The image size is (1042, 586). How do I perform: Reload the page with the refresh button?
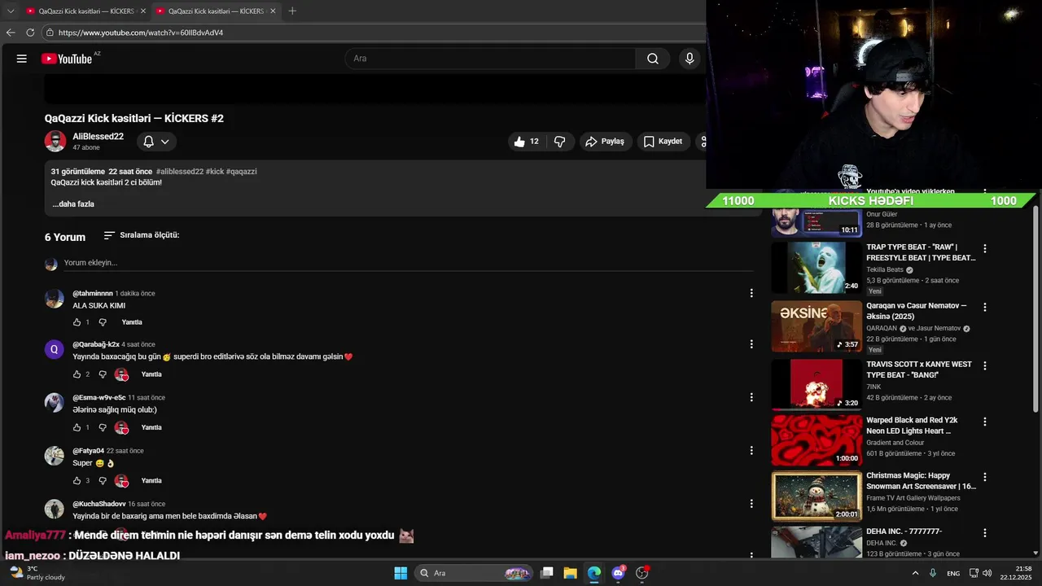tap(30, 33)
